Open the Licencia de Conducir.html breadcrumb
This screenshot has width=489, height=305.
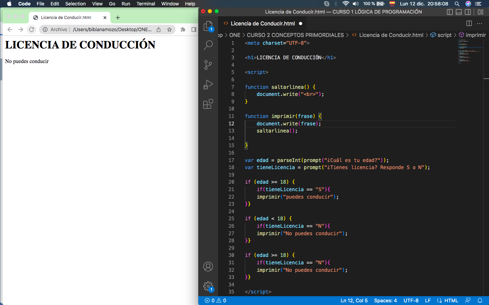click(x=391, y=35)
